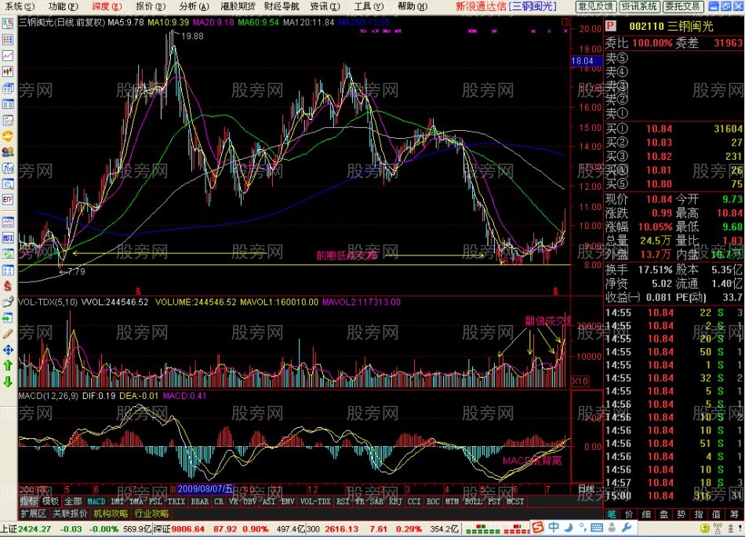The width and height of the screenshot is (745, 537).
Task: Click the red P badge beside 002110
Action: [x=611, y=26]
